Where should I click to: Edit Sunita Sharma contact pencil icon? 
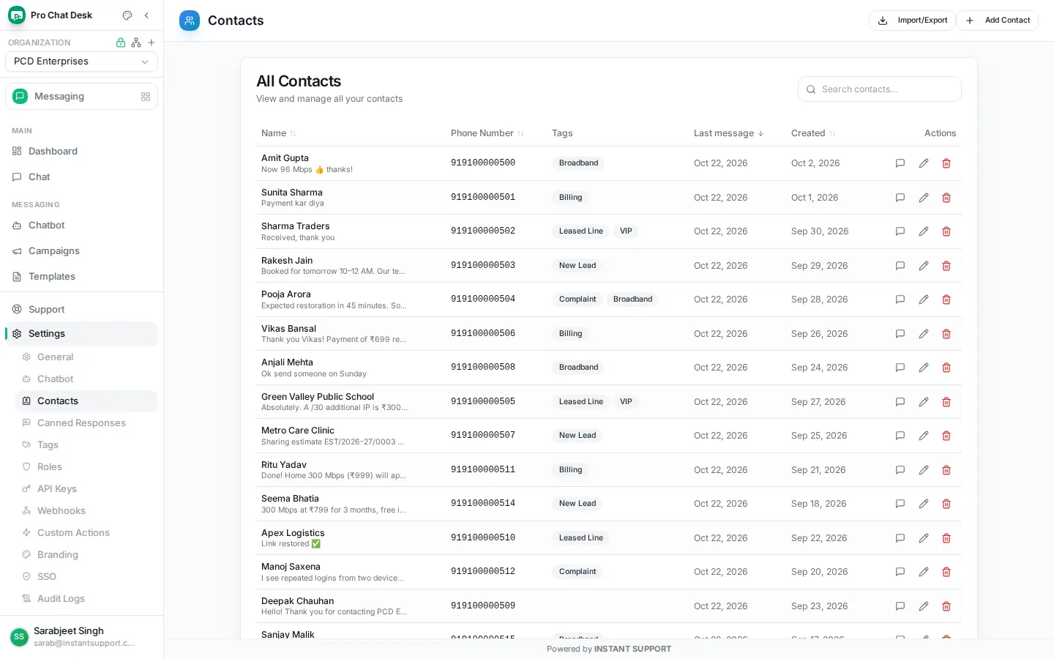pos(924,198)
